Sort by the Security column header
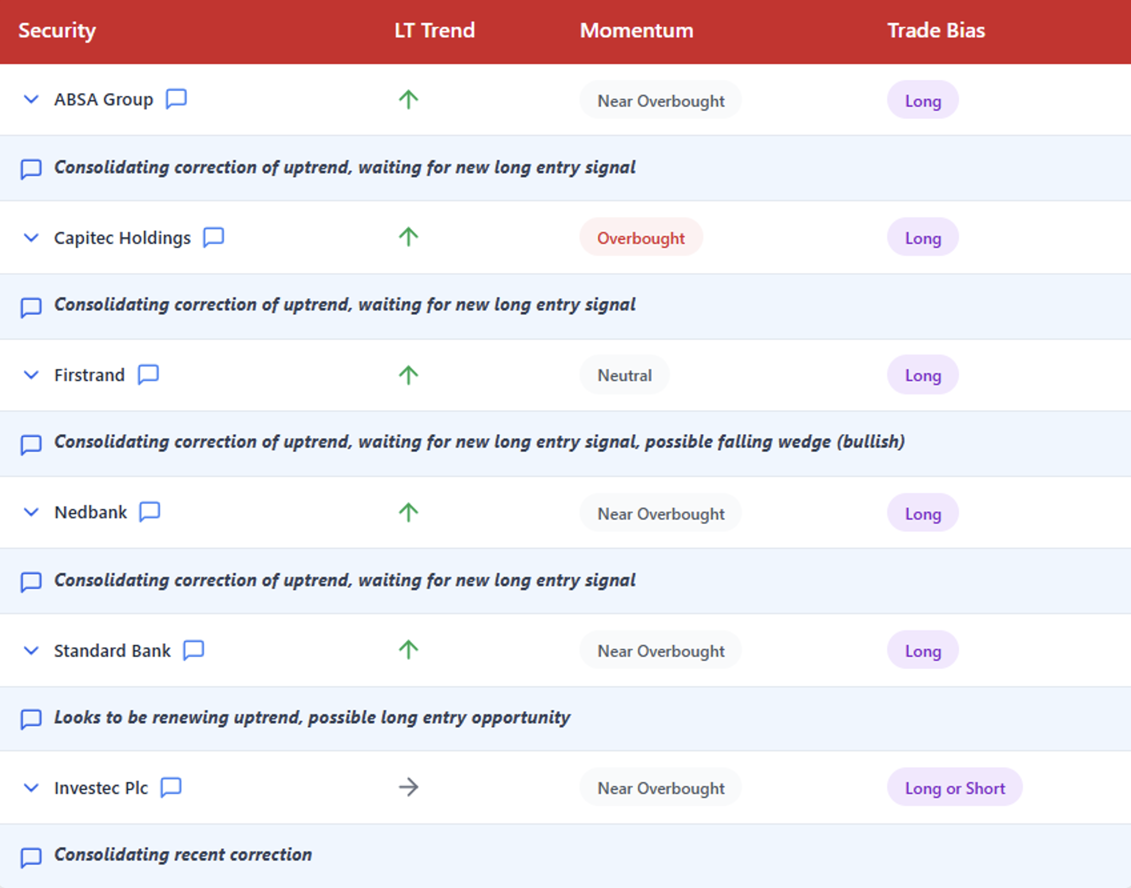1131x888 pixels. tap(57, 30)
